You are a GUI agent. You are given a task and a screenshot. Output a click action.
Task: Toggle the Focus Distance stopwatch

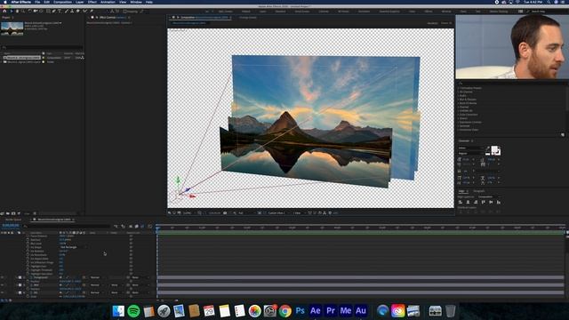(28, 236)
